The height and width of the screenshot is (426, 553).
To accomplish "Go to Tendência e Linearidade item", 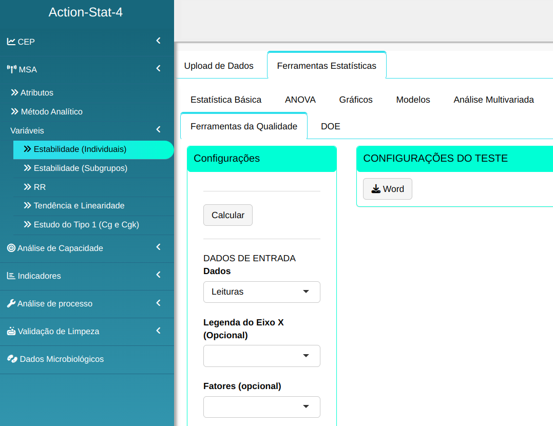I will [79, 206].
